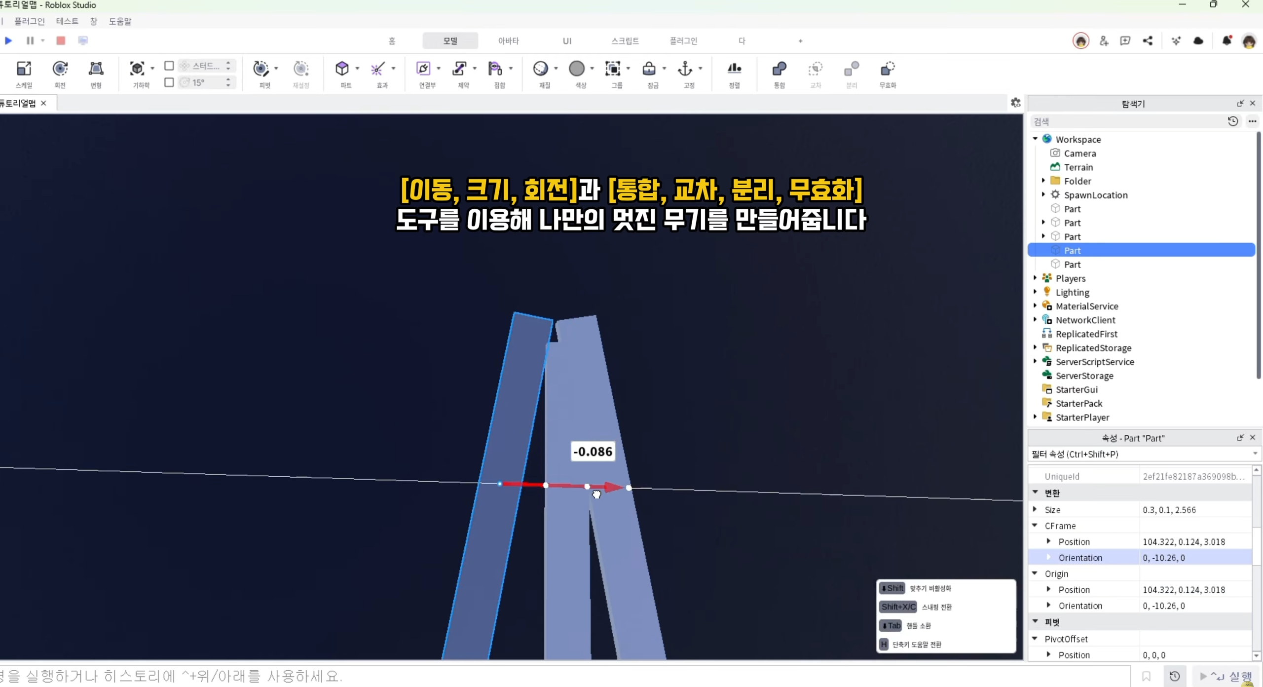Open the Material (재질) picker icon

541,69
